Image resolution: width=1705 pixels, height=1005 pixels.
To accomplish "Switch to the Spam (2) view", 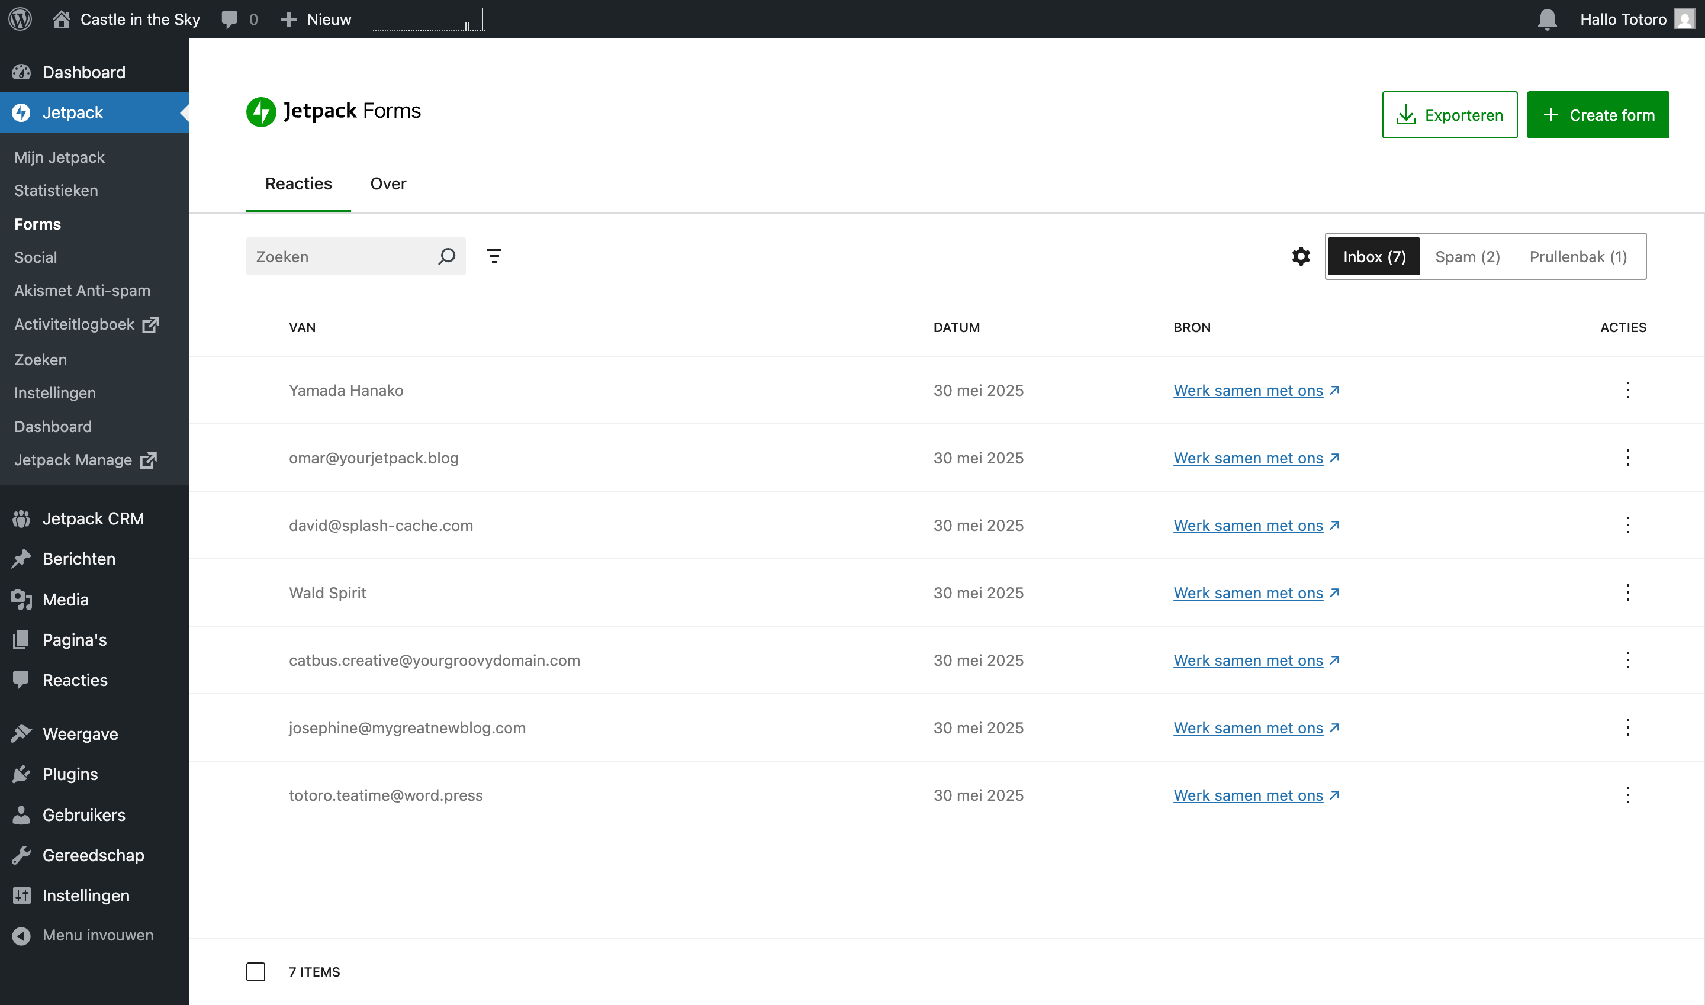I will (1467, 257).
